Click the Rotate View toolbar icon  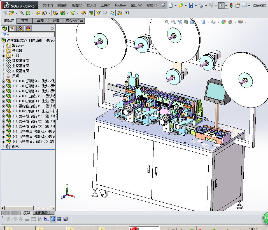pos(180,22)
